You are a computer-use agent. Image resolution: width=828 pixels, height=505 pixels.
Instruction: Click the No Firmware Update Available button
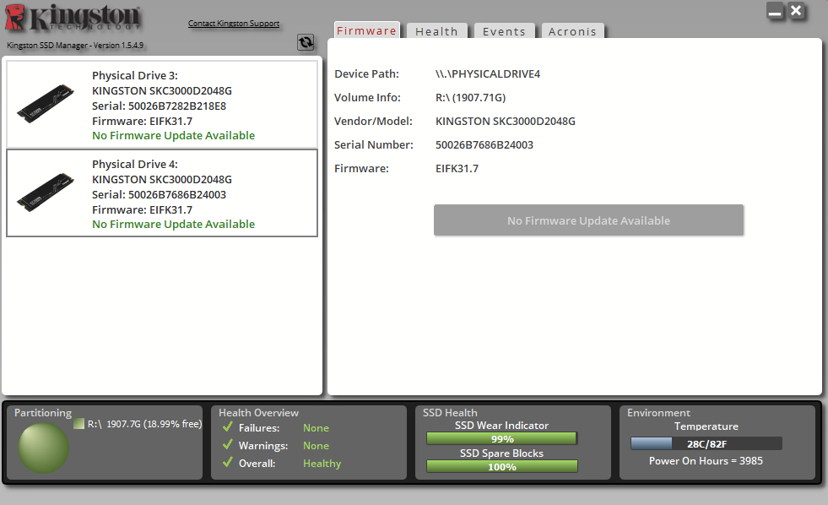pyautogui.click(x=588, y=220)
